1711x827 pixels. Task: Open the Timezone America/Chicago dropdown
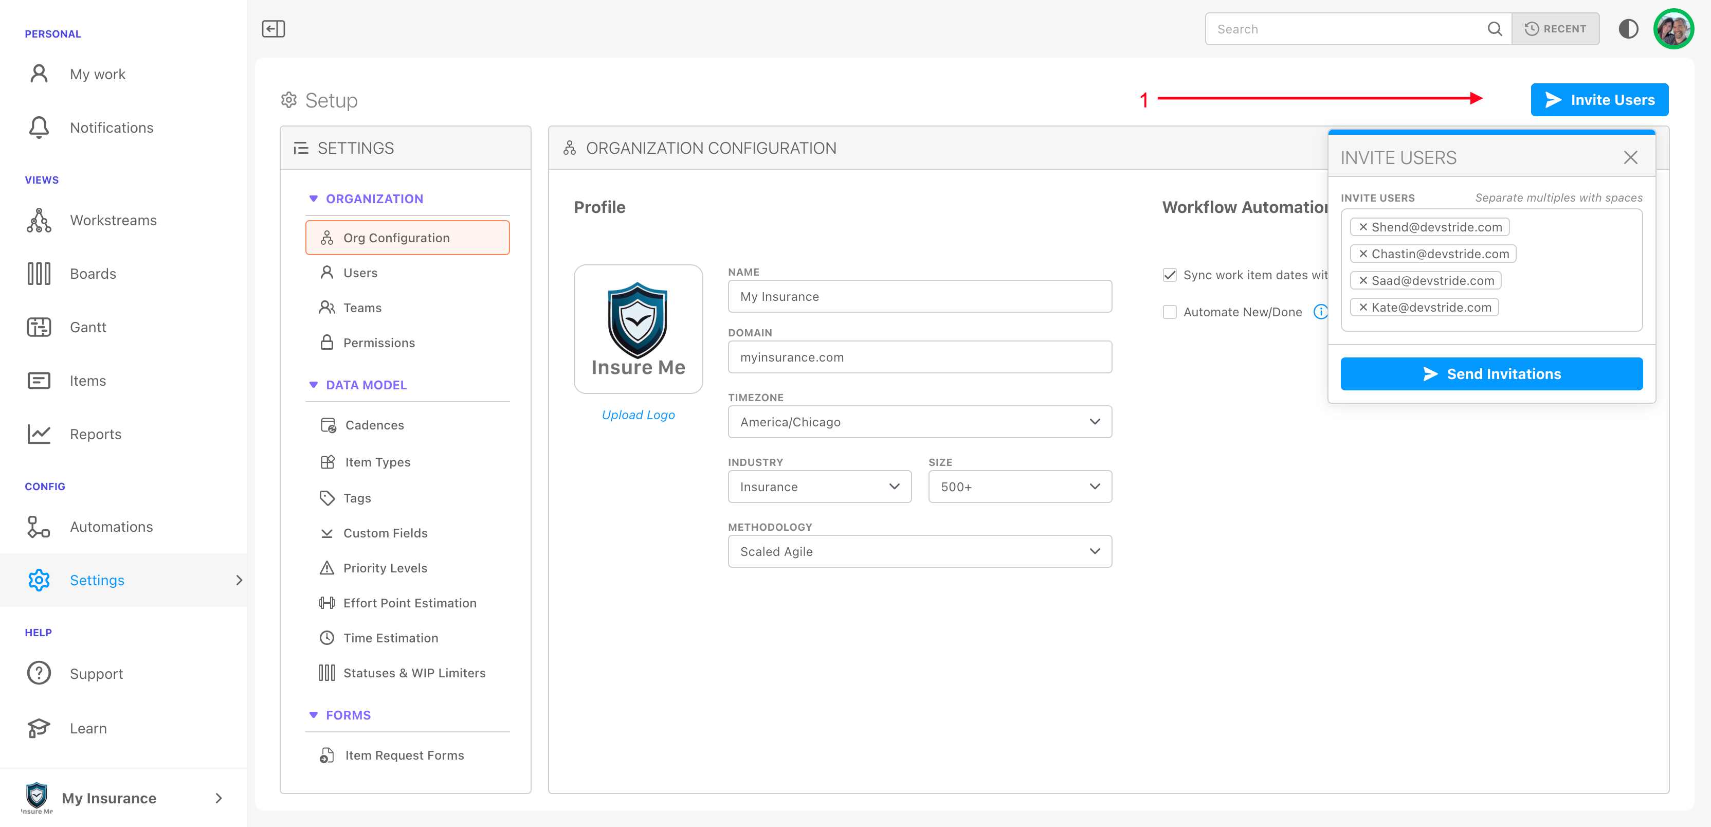919,422
